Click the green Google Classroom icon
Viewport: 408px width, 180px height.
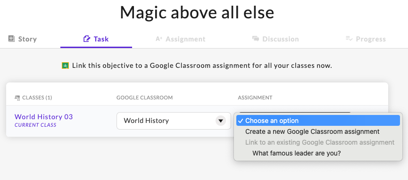[x=65, y=65]
